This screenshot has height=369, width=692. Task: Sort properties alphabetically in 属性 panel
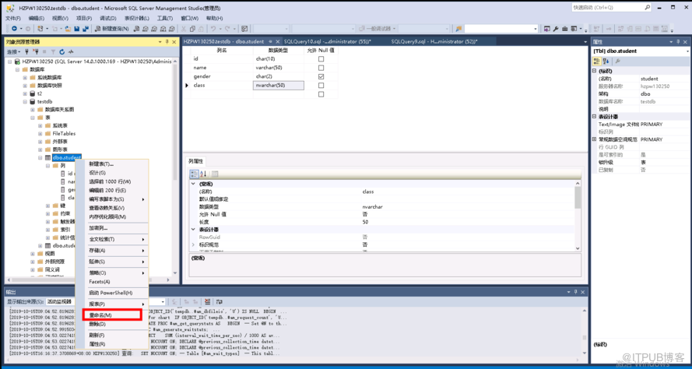click(606, 61)
